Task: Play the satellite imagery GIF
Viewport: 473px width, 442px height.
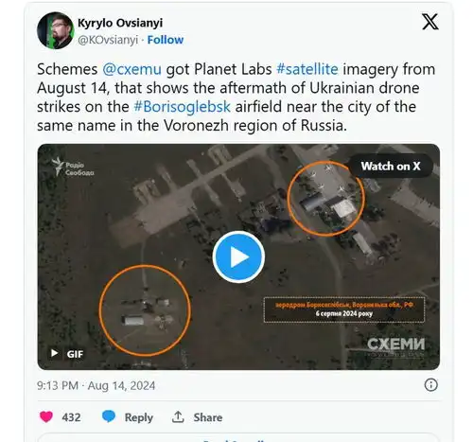Action: click(238, 256)
